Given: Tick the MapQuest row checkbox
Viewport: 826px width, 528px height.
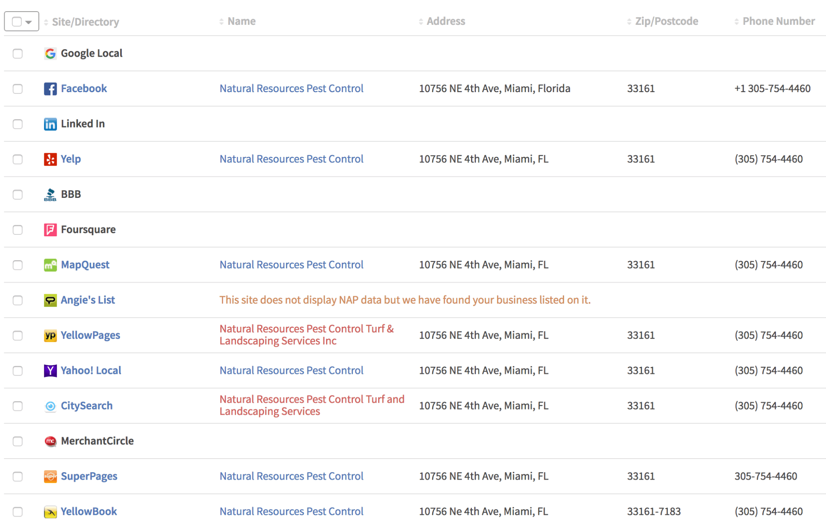Looking at the screenshot, I should [x=17, y=265].
